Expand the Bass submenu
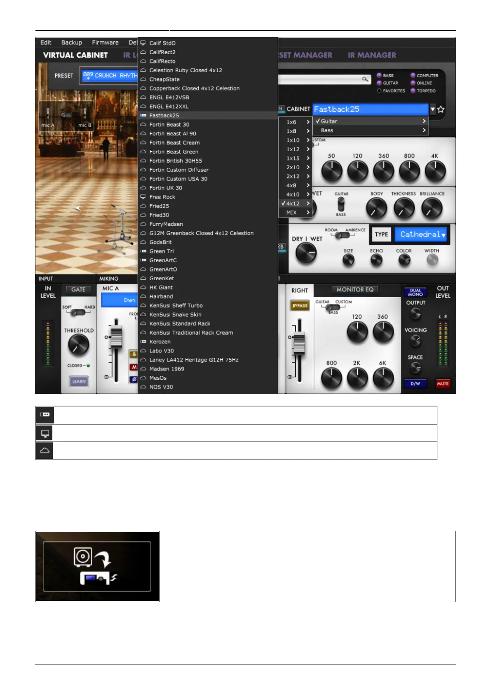Image resolution: width=491 pixels, height=695 pixels. point(371,130)
